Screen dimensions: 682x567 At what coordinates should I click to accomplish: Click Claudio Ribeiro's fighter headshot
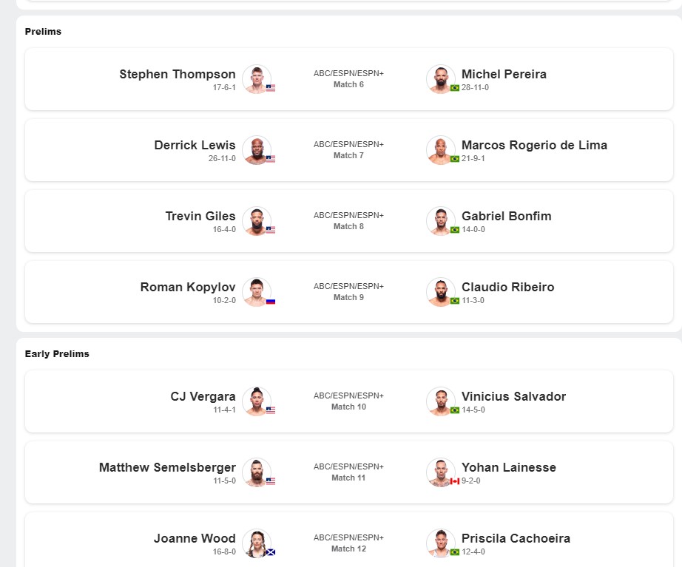(x=441, y=291)
